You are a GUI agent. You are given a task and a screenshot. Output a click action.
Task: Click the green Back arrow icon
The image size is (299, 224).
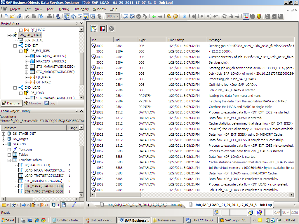154,16
